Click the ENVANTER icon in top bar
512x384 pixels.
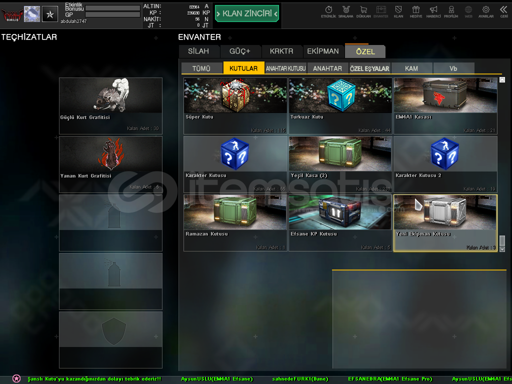coord(380,12)
